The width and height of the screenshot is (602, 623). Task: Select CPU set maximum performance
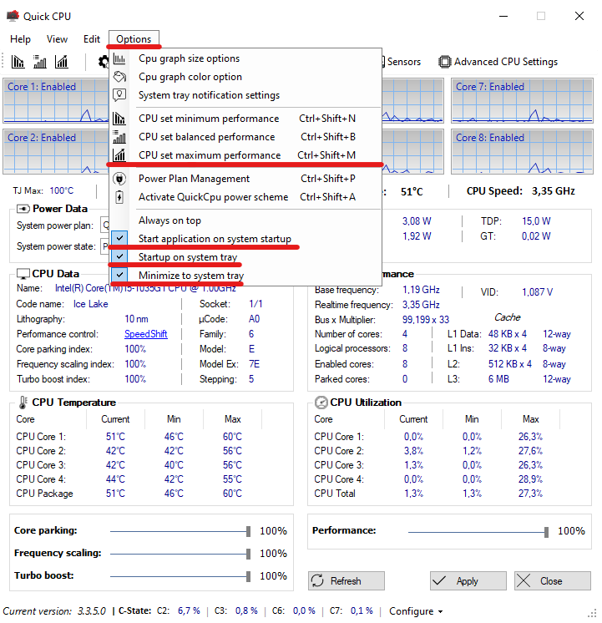[x=245, y=155]
